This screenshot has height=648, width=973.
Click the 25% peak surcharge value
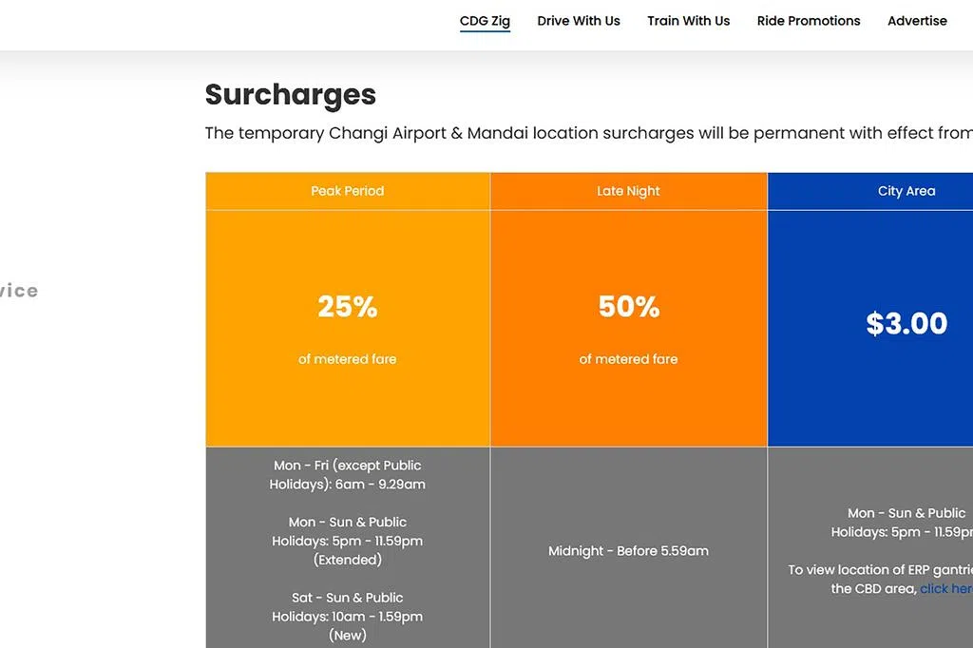(x=348, y=307)
